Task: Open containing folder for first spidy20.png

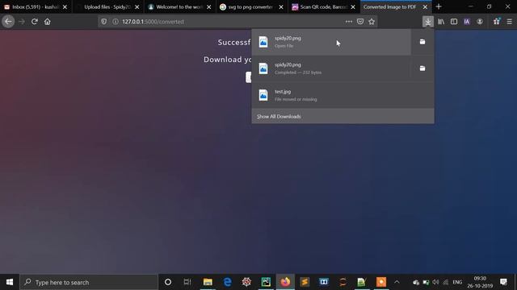Action: coord(422,42)
